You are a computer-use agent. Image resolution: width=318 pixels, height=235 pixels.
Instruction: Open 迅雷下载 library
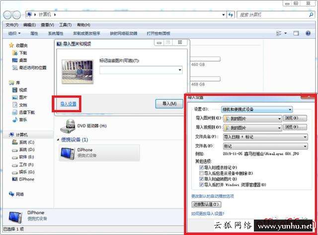pyautogui.click(x=23, y=112)
